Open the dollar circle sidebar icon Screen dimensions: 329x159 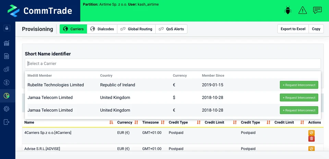(7, 83)
